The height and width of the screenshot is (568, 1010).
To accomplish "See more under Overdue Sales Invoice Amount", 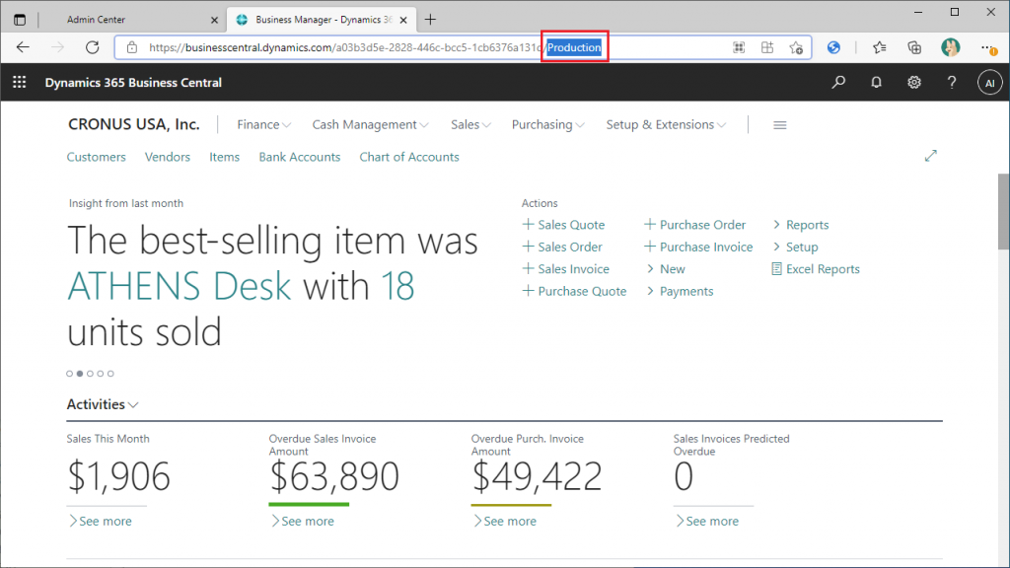I will pyautogui.click(x=302, y=521).
